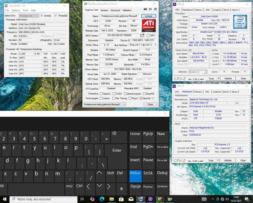Switch to the Sensors tab in GPU-Z

104,10
